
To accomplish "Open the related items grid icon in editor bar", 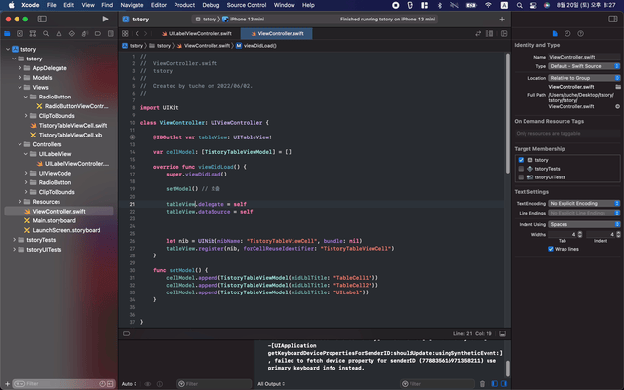I will [x=125, y=34].
